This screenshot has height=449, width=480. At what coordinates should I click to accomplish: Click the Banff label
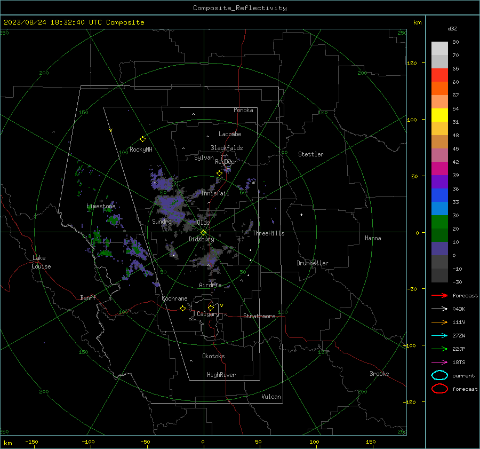[88, 297]
